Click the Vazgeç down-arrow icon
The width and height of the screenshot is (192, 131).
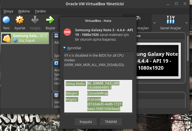coord(35,20)
